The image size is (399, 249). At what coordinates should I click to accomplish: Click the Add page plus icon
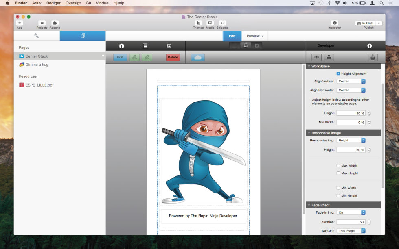click(x=20, y=23)
